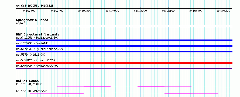Click the magenta line for CEP162|NM_001286206
The height and width of the screenshot is (97, 240).
[x=124, y=93]
